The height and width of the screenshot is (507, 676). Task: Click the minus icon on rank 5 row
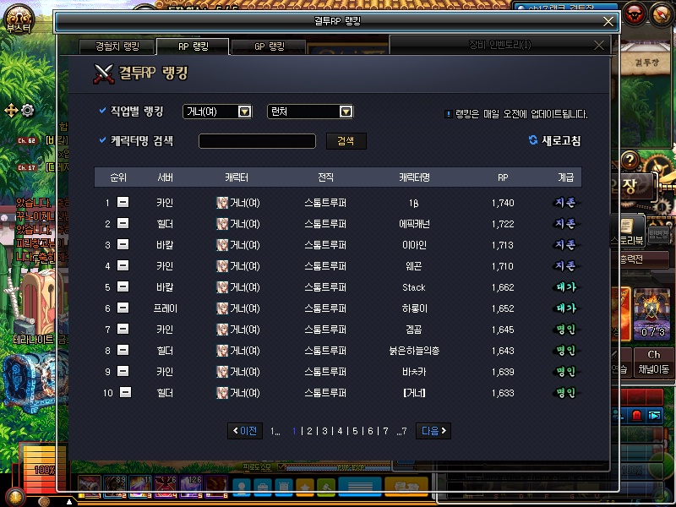point(123,287)
